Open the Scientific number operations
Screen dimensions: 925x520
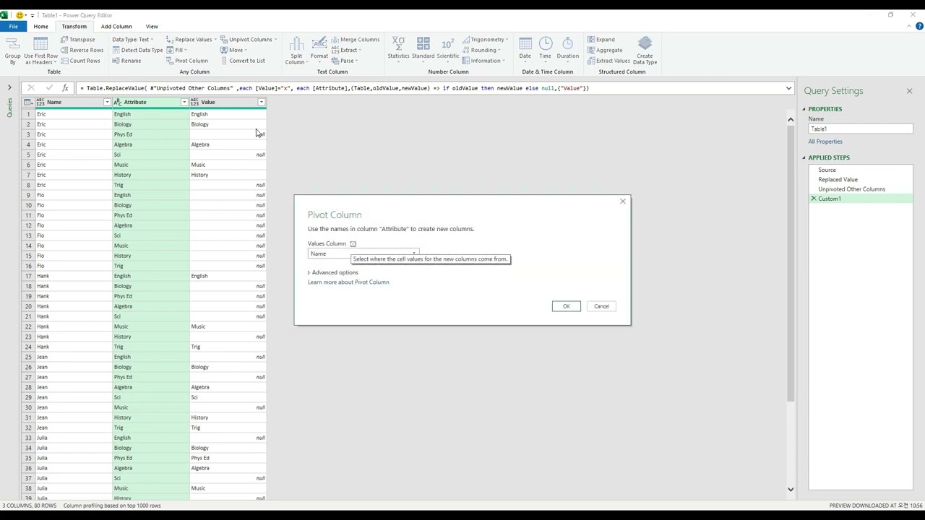pyautogui.click(x=447, y=49)
